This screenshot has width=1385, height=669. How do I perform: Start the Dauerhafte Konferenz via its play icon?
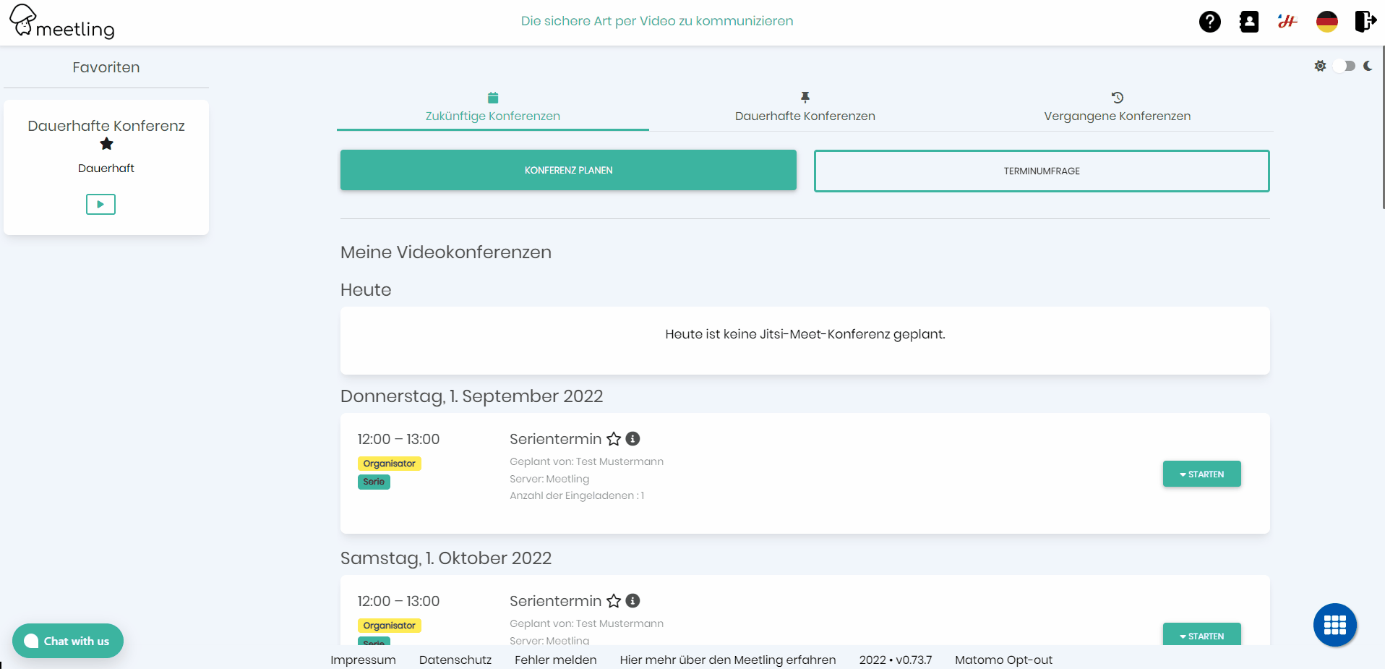[x=100, y=204]
